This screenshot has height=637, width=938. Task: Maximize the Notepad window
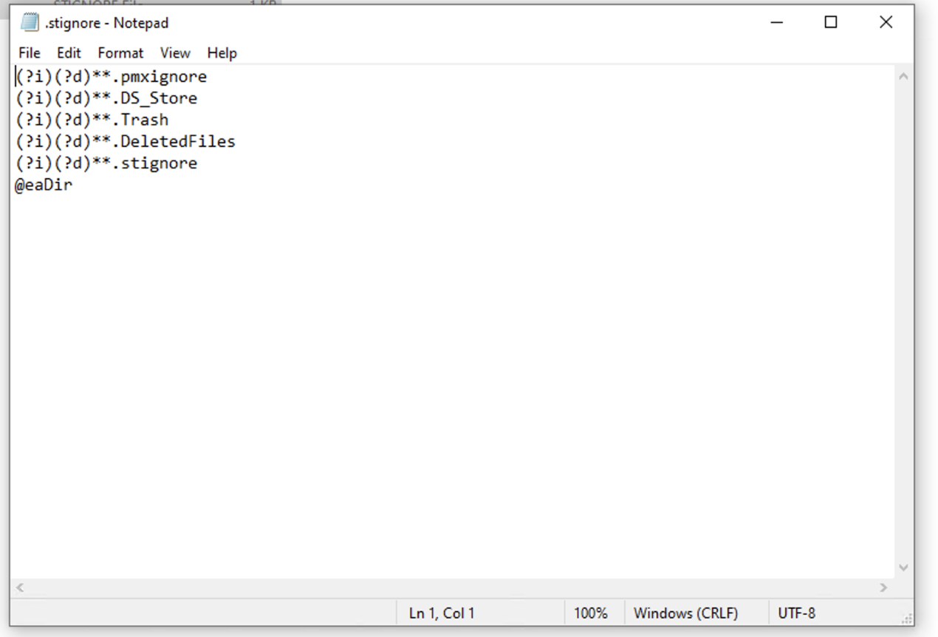[831, 23]
